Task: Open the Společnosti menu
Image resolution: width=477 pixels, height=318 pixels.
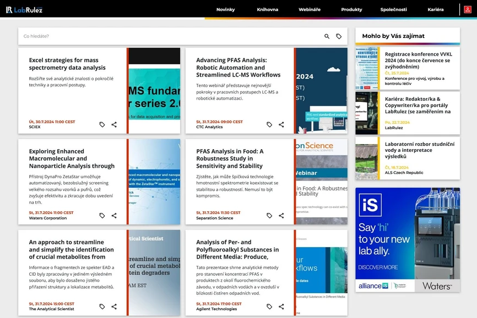Action: point(393,9)
